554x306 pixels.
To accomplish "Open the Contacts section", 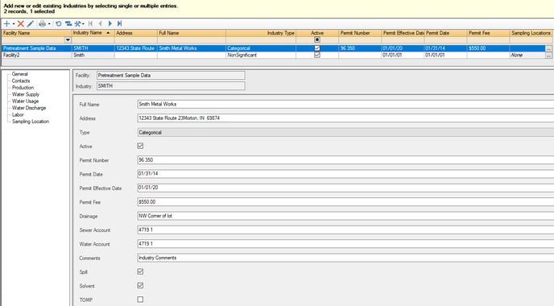I will click(x=21, y=81).
